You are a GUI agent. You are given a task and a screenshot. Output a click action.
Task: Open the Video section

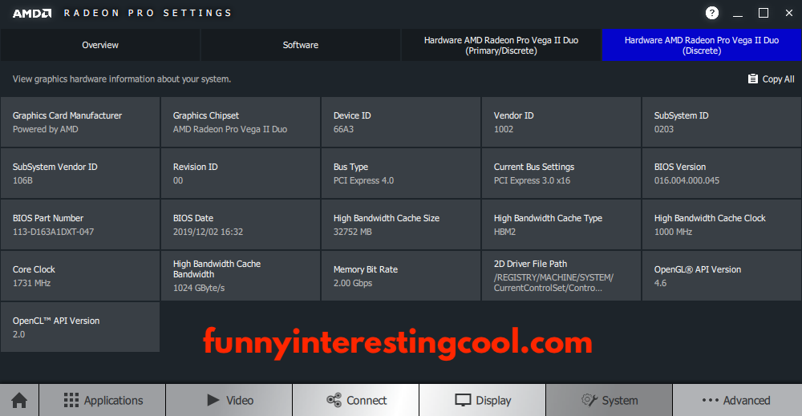coord(229,400)
